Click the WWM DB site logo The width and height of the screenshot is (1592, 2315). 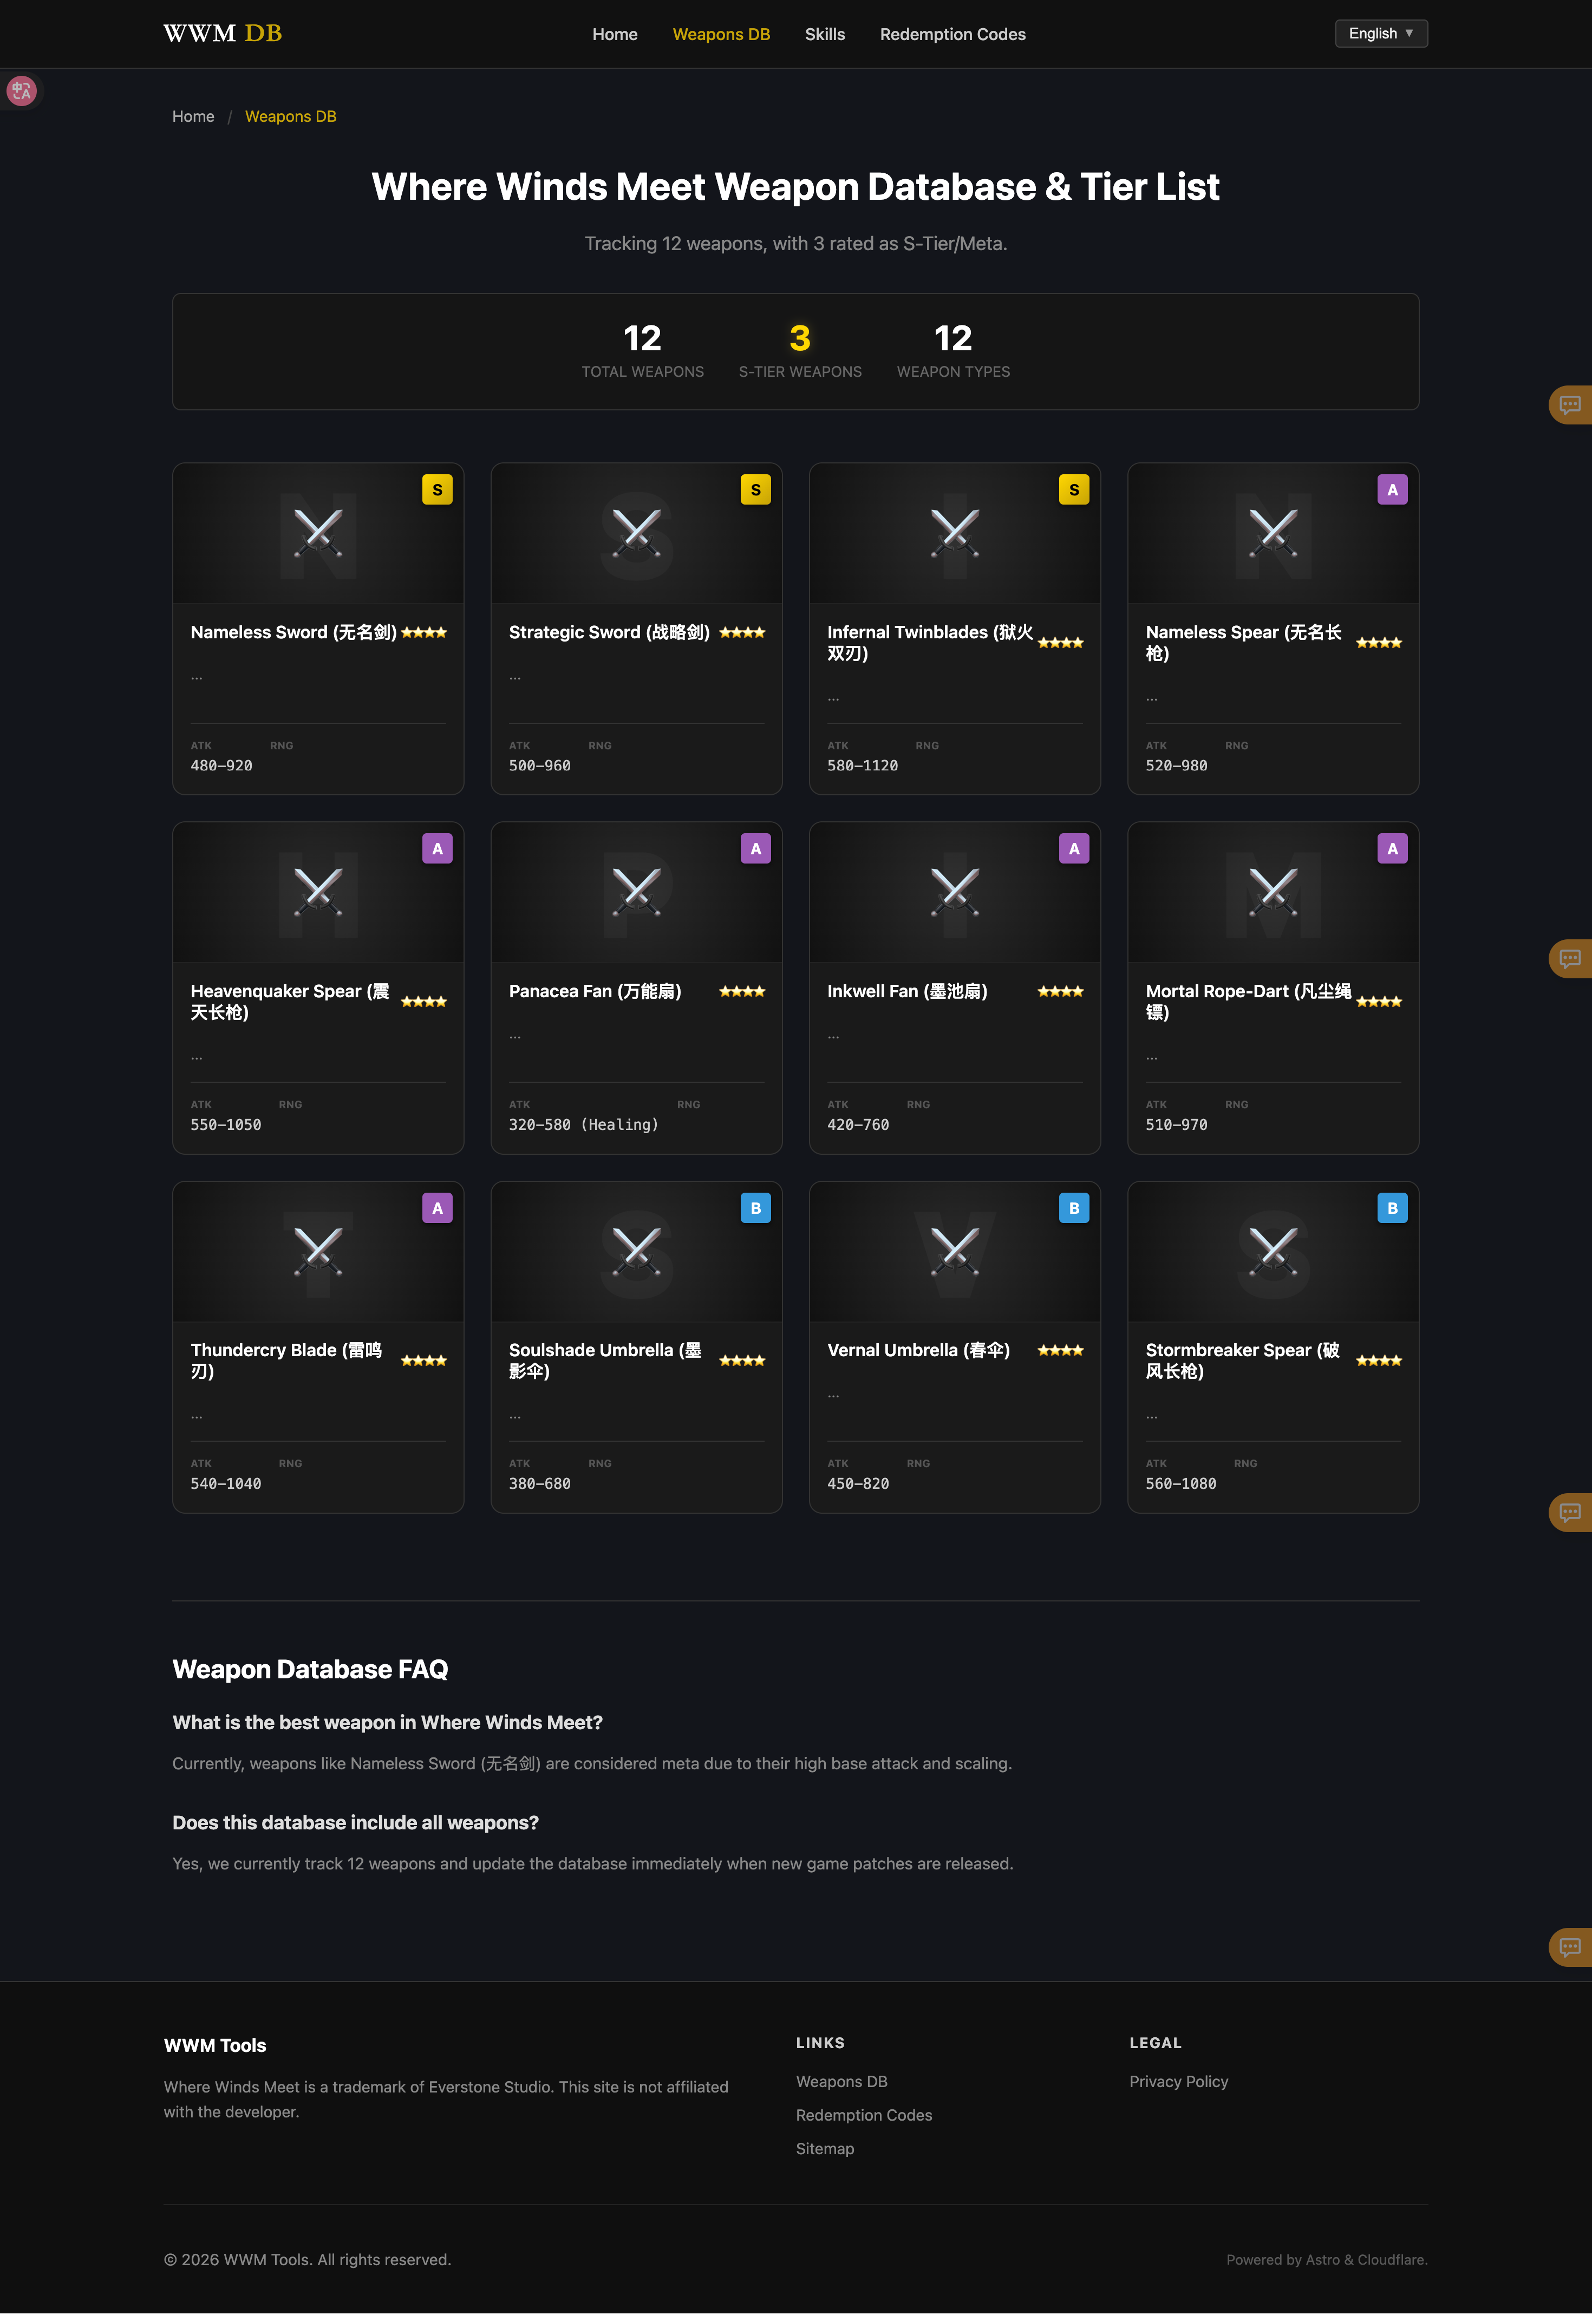pyautogui.click(x=221, y=33)
